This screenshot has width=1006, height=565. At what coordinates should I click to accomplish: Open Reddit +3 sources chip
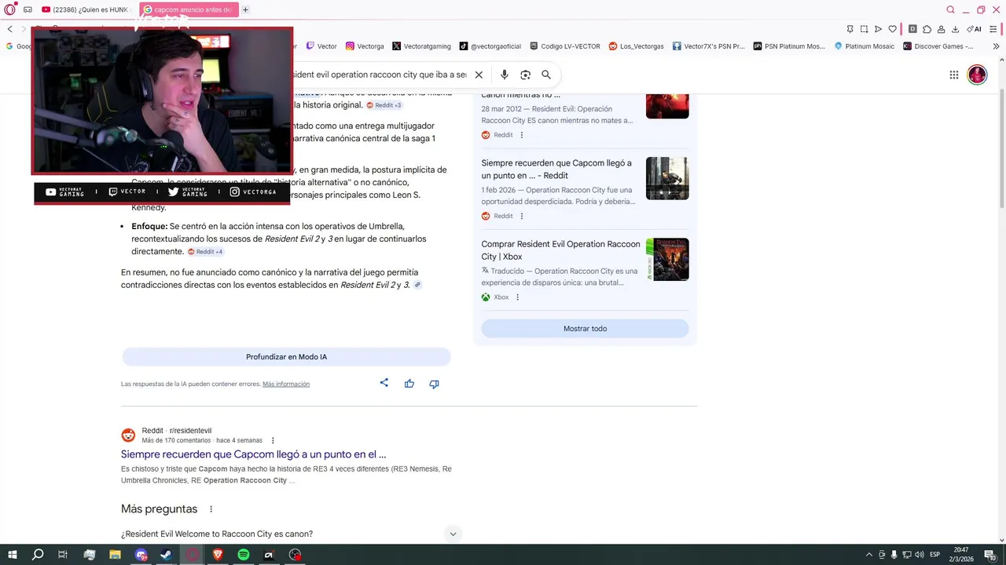384,105
